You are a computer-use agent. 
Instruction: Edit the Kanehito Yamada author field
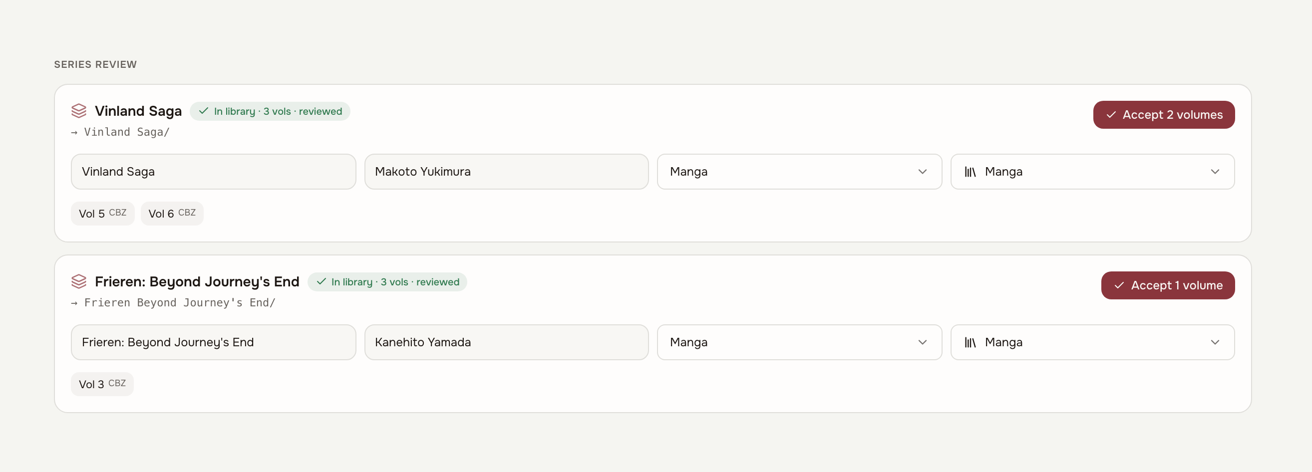[x=506, y=342]
